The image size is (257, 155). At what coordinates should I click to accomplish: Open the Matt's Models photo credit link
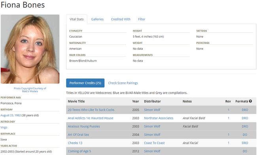(x=30, y=91)
